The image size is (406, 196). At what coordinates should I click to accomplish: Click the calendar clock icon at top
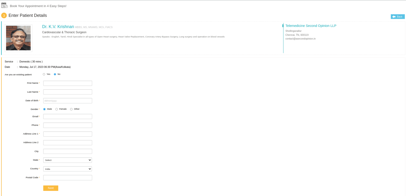click(5, 5)
